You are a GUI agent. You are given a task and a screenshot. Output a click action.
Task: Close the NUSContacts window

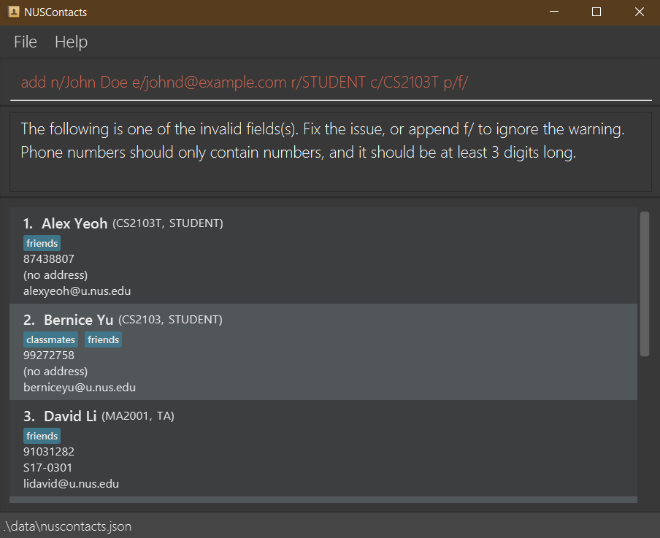click(639, 12)
